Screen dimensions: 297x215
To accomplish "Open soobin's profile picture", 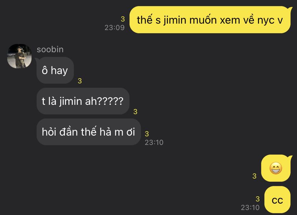I will click(19, 56).
